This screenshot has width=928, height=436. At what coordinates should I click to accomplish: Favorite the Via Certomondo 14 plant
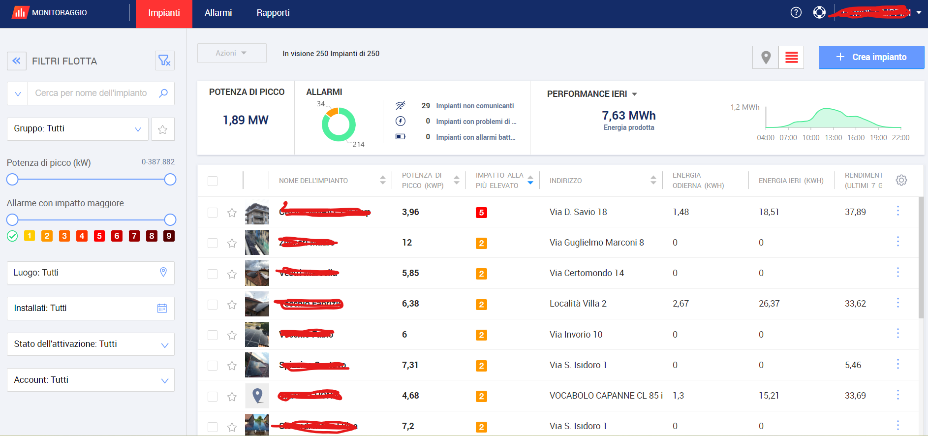[232, 274]
